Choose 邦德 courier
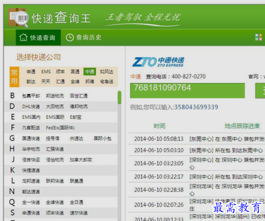 coord(90,82)
